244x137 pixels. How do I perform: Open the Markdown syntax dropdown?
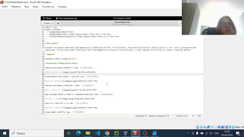[141, 116]
